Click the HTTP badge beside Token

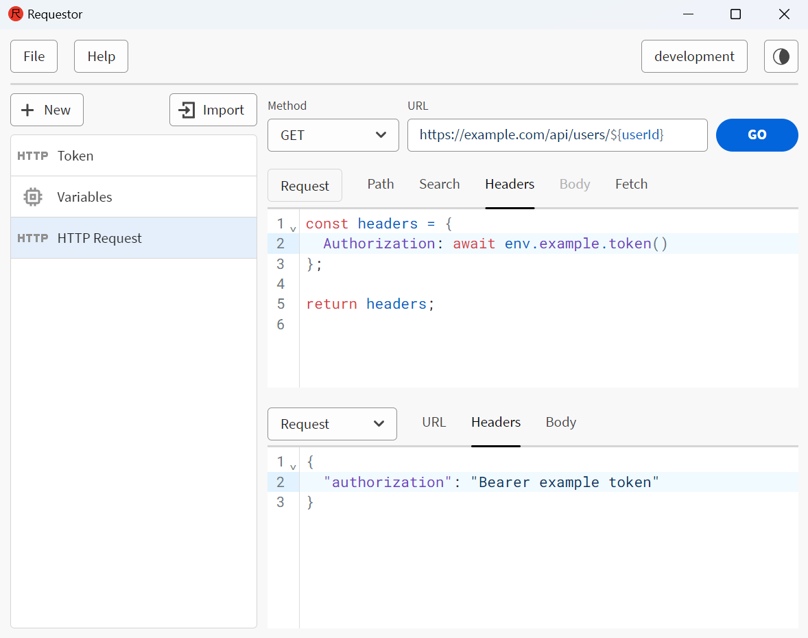click(x=32, y=156)
